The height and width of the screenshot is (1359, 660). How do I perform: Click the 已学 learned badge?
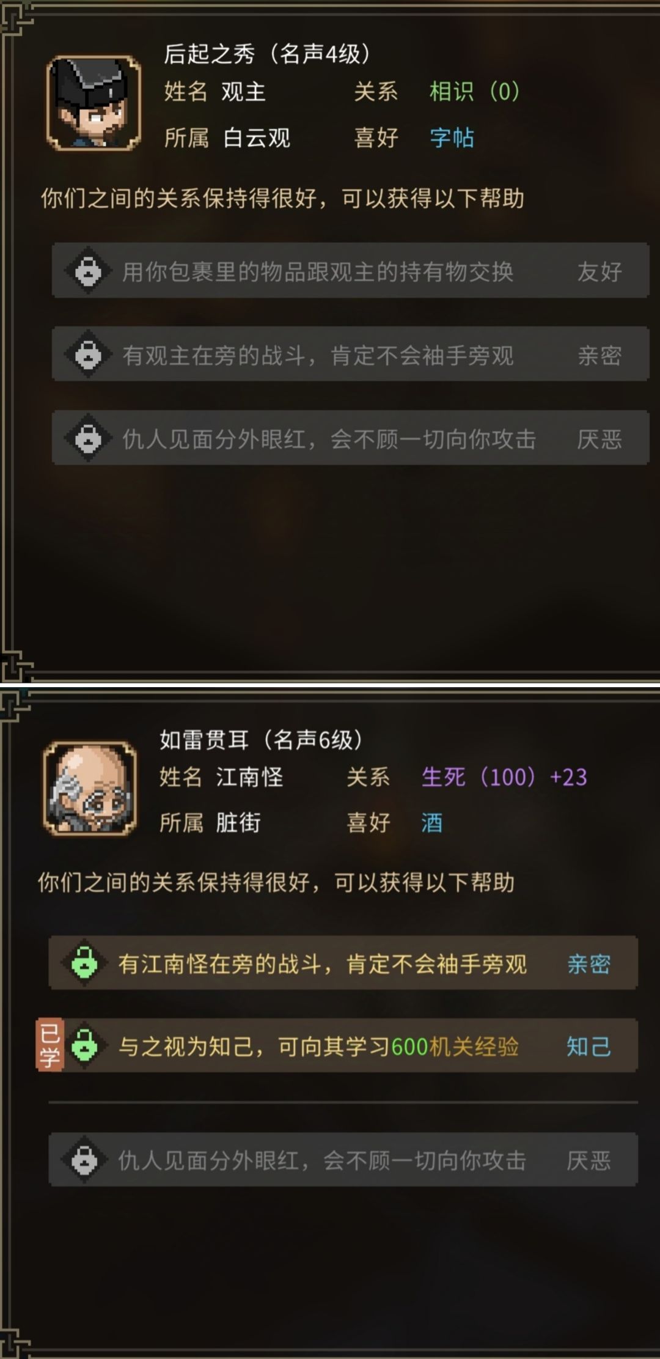click(x=49, y=1044)
